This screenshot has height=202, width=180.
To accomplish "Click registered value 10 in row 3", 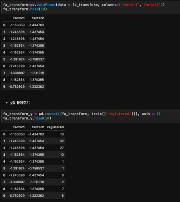I will [62, 155].
